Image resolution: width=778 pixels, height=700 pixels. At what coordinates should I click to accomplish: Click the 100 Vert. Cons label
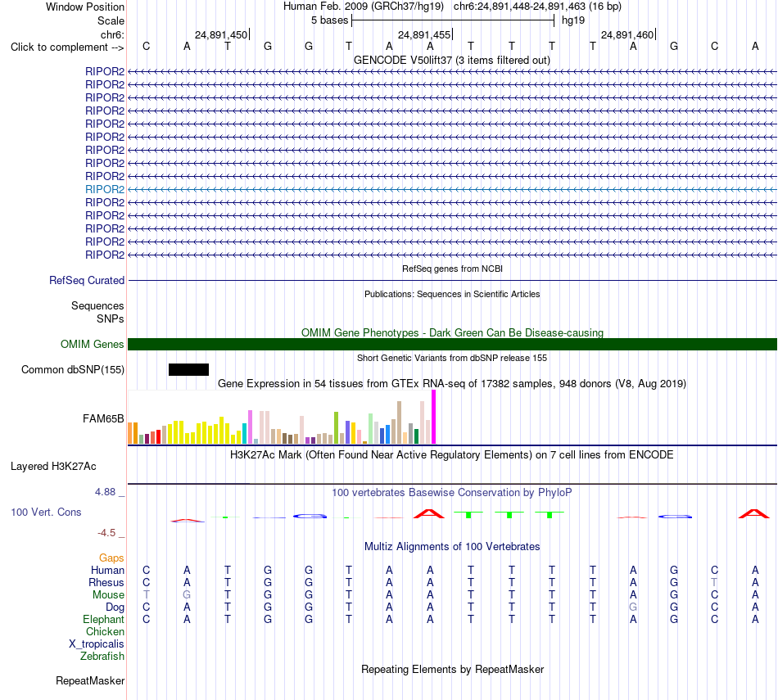point(46,512)
